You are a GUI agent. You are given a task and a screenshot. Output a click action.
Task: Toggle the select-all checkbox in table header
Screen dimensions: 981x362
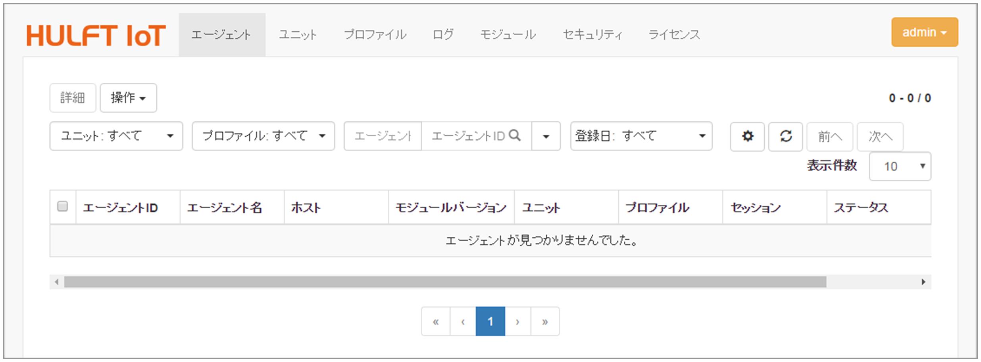[x=63, y=206]
